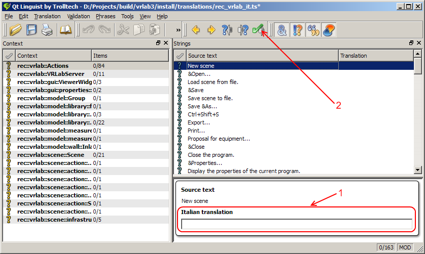Paste using the clipboard icon
Screen dimensions: 425x254
155,30
